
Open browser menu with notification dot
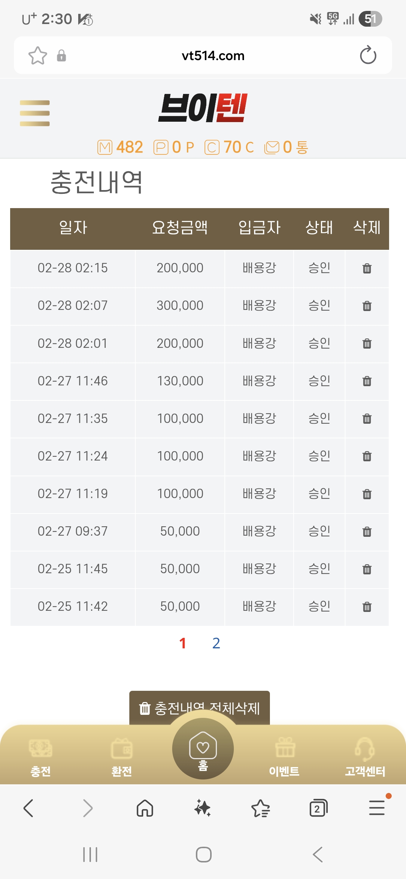(x=377, y=808)
